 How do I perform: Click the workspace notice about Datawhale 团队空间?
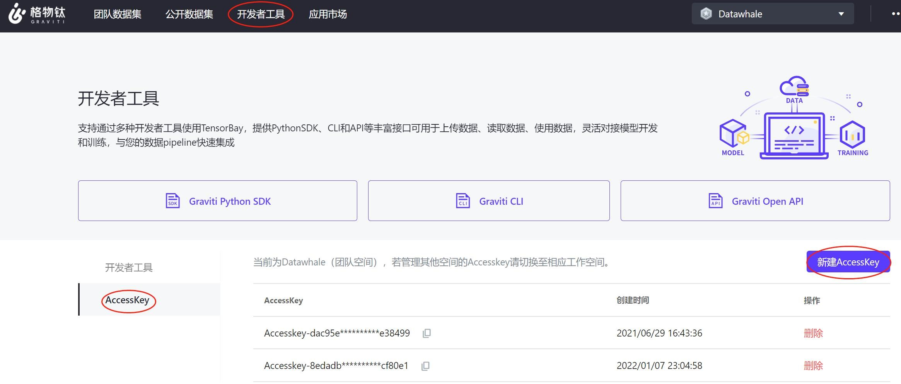coord(432,262)
